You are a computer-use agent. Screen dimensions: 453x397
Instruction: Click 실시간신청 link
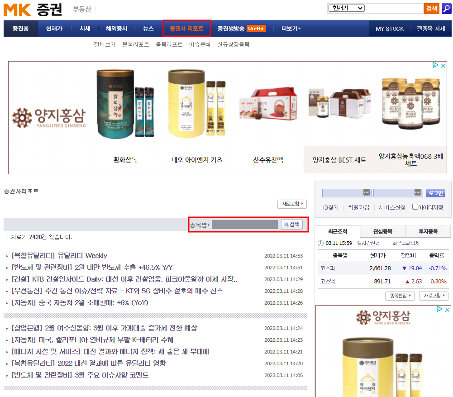point(368,243)
